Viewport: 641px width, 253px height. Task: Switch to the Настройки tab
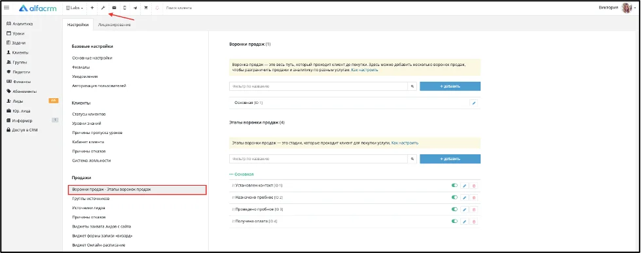tap(78, 25)
